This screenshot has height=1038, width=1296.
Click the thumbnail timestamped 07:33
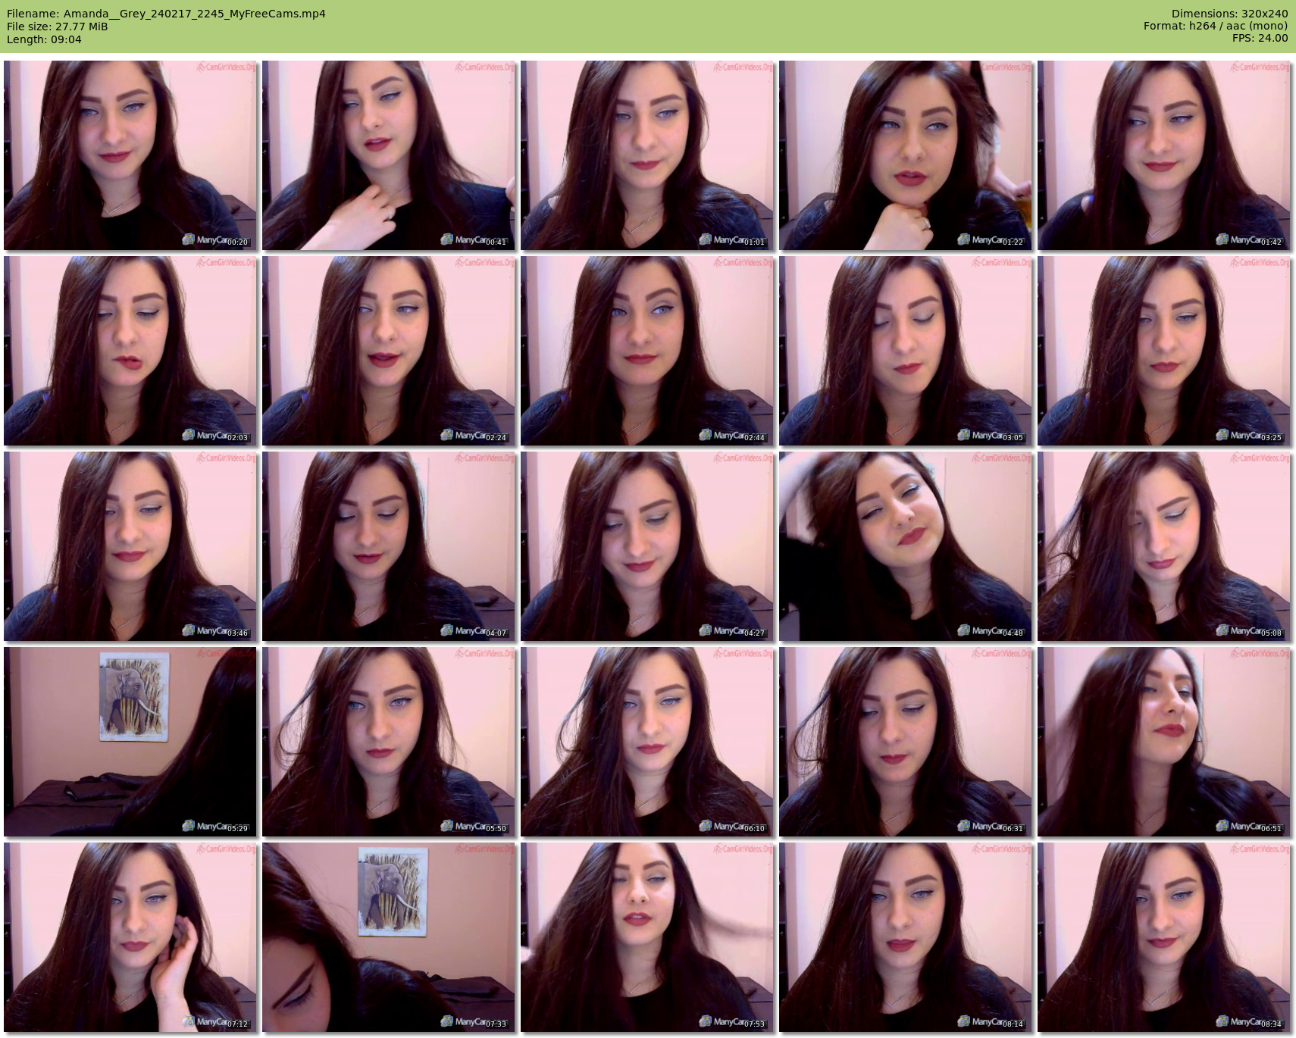[389, 937]
